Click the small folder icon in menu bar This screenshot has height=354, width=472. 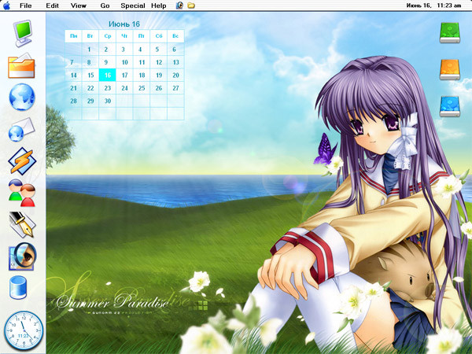click(191, 6)
